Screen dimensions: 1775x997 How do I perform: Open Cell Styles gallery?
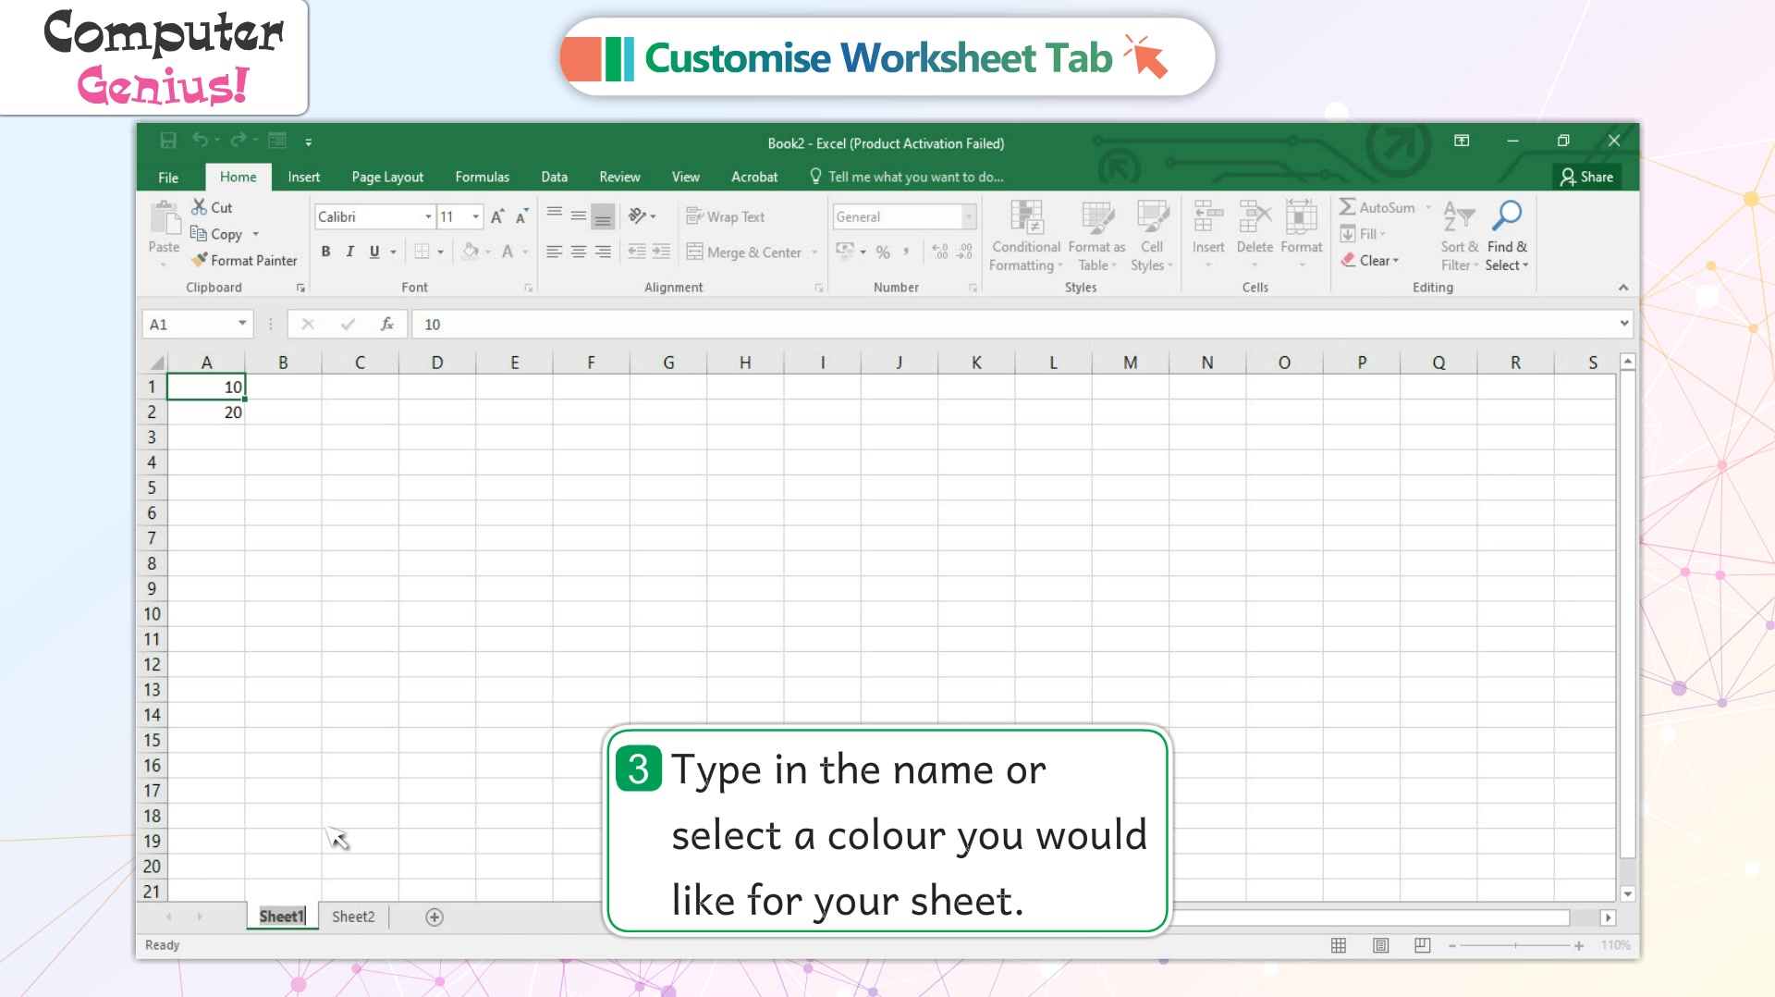(1152, 236)
